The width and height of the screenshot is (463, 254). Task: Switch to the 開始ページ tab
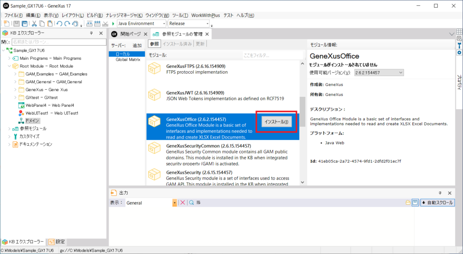pos(131,34)
